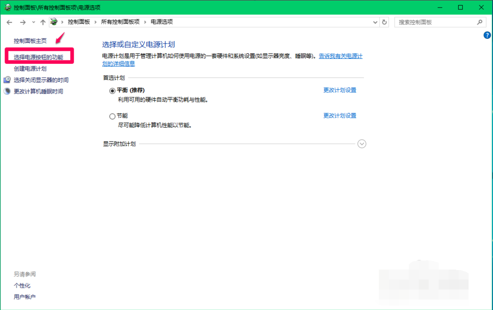Select the 平衡 (推荐) power plan radio button
493x310 pixels.
click(x=112, y=91)
